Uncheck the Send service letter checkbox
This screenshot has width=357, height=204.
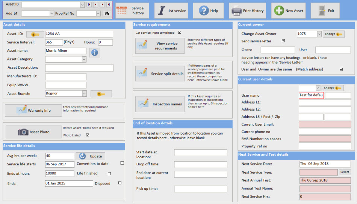coord(283,41)
